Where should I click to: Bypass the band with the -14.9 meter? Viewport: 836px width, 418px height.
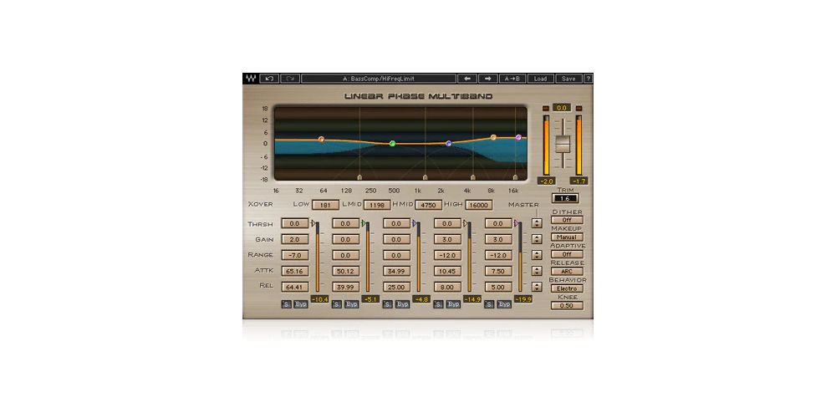453,304
